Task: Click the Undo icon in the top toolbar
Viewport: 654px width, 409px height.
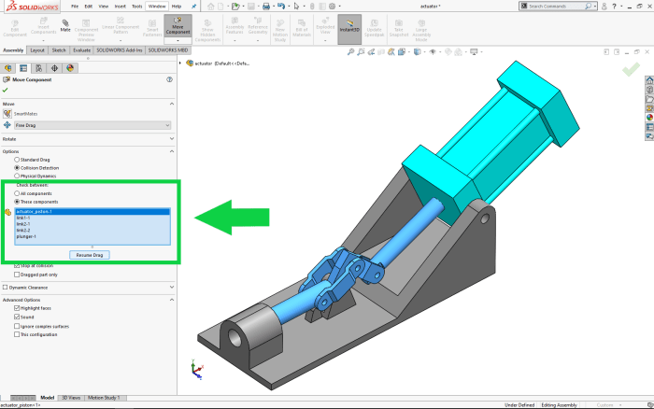Action: (x=281, y=7)
